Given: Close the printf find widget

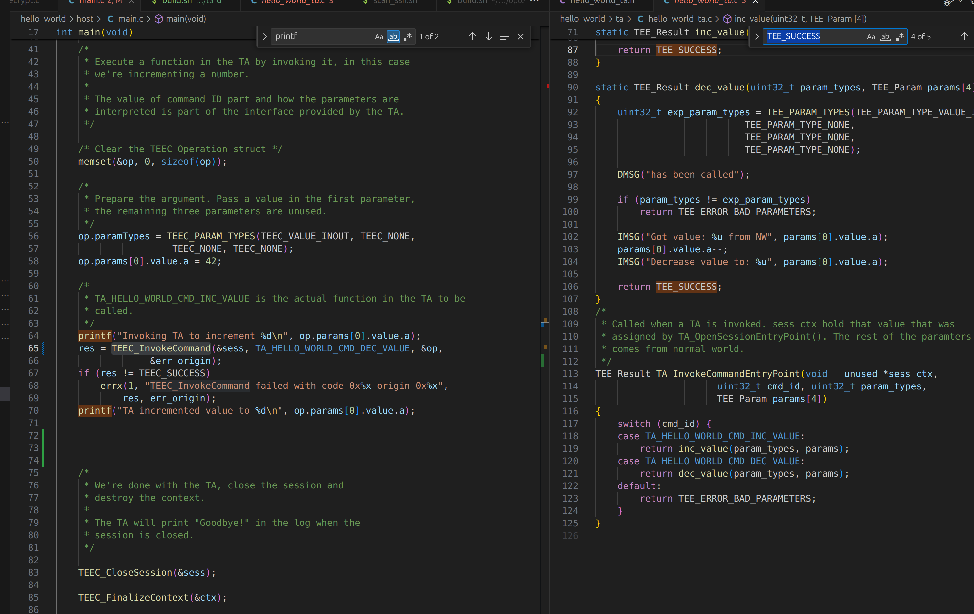Looking at the screenshot, I should click(521, 36).
